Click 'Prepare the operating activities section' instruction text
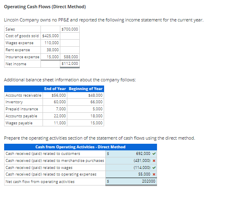This screenshot has height=202, width=226. point(100,138)
